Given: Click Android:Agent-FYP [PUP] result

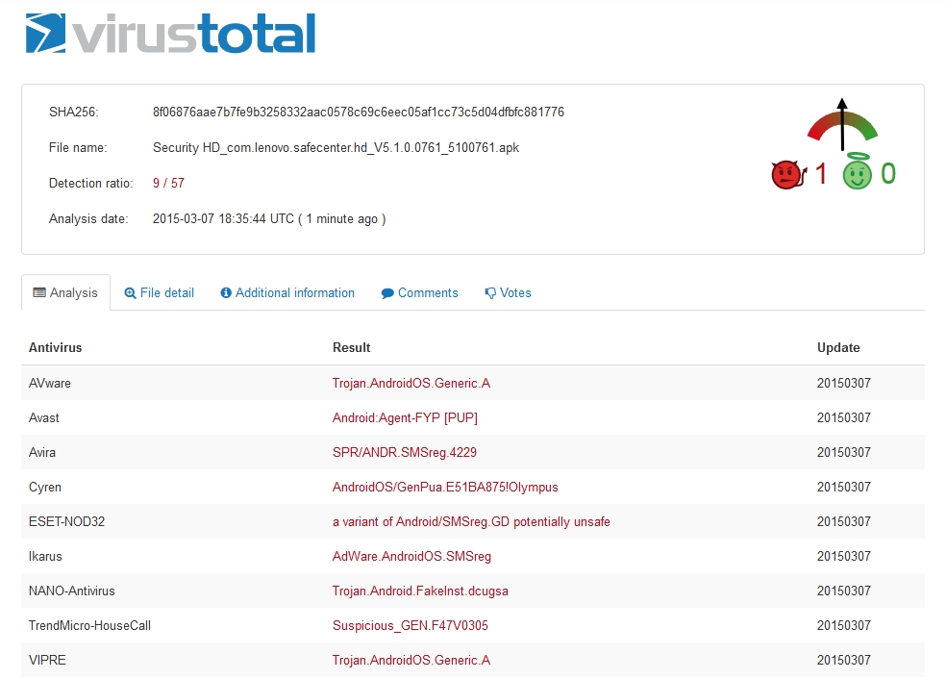Looking at the screenshot, I should (x=405, y=418).
